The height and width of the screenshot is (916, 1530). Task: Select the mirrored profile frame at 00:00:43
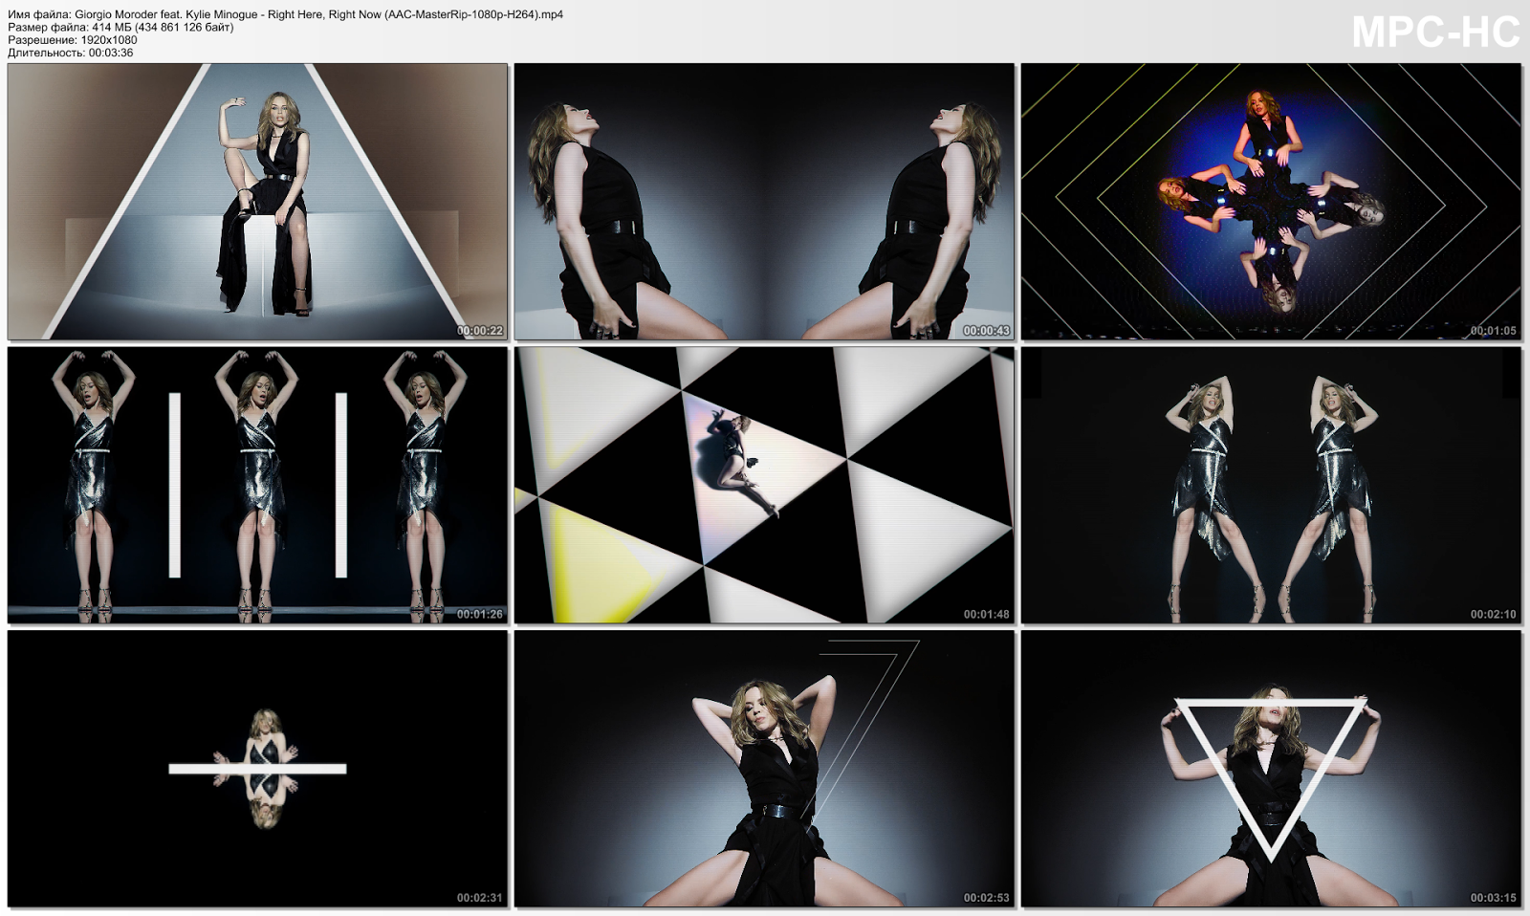pyautogui.click(x=764, y=202)
